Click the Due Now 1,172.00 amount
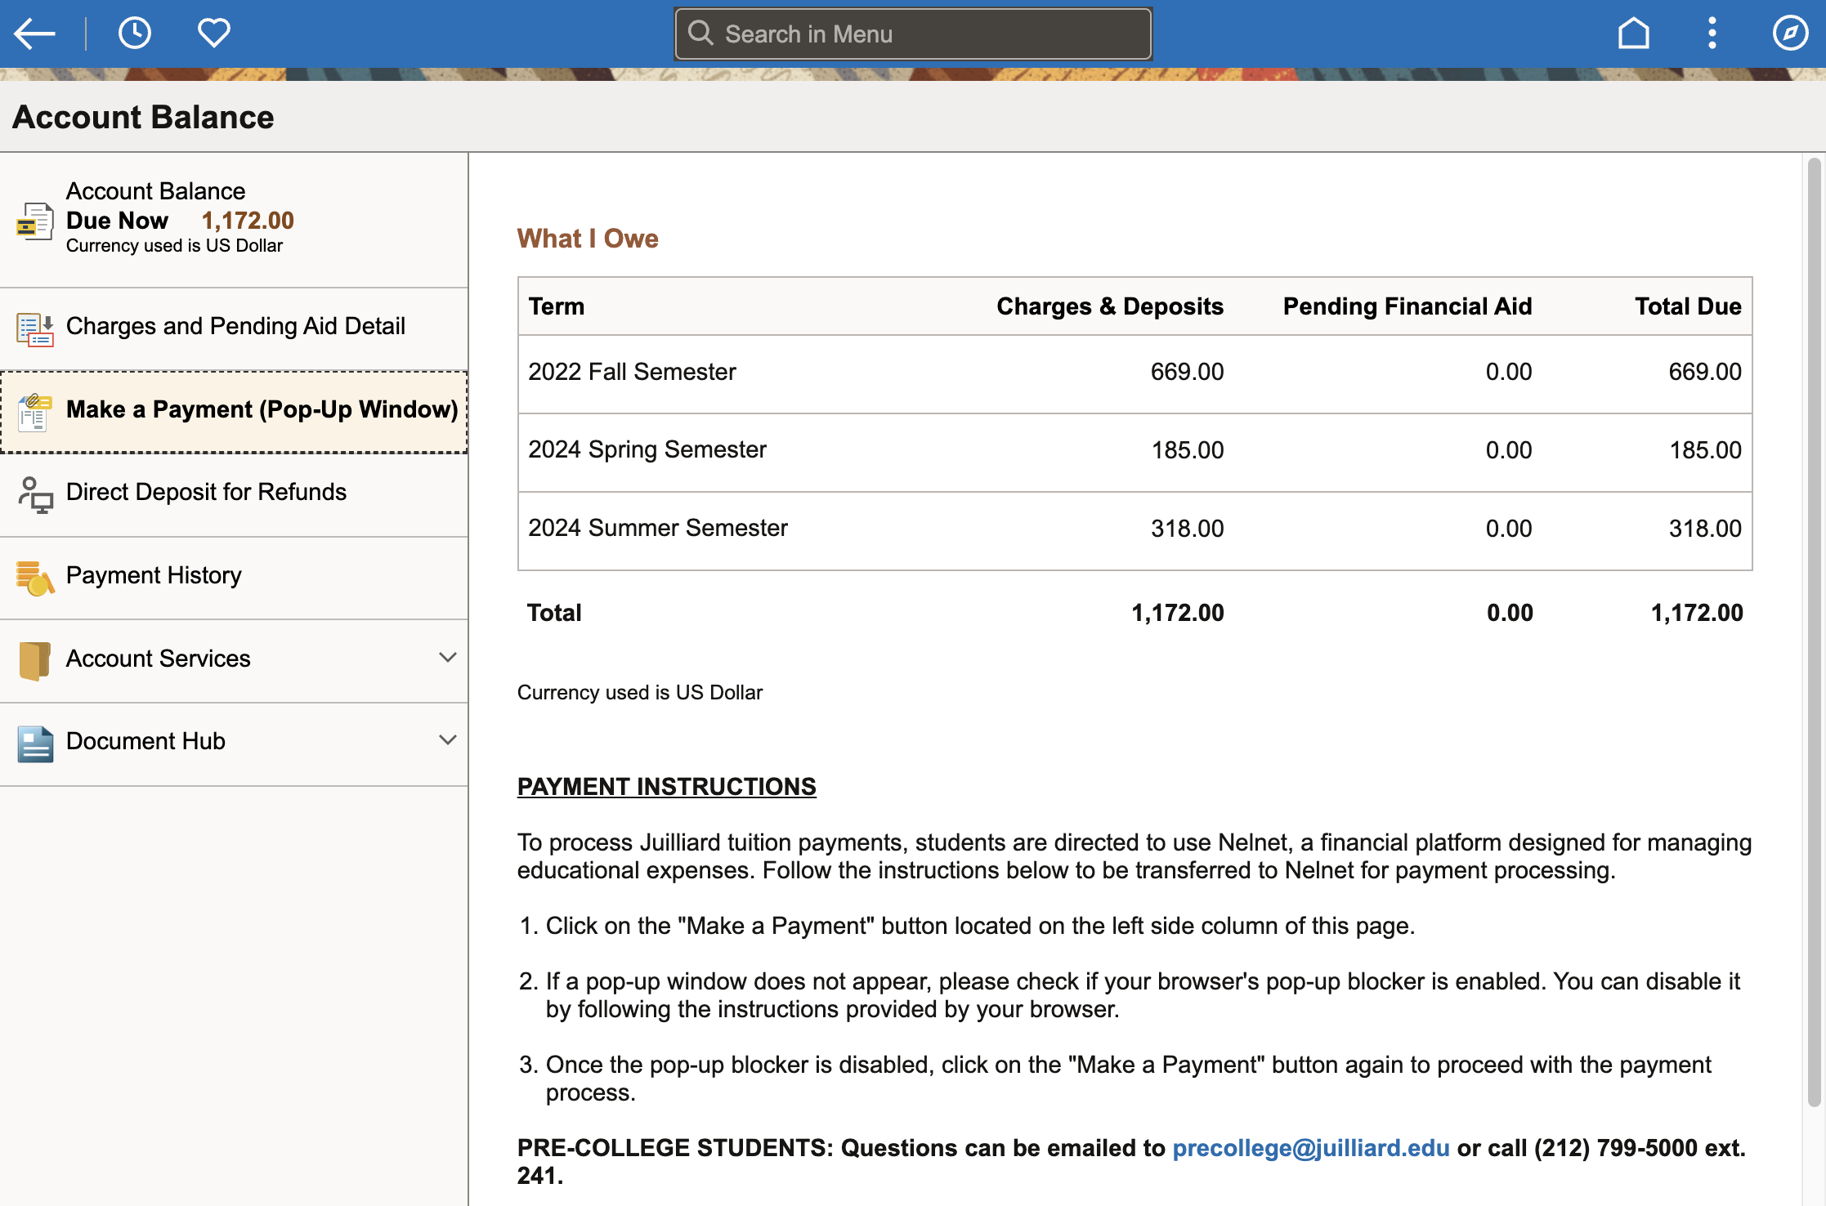 (248, 221)
